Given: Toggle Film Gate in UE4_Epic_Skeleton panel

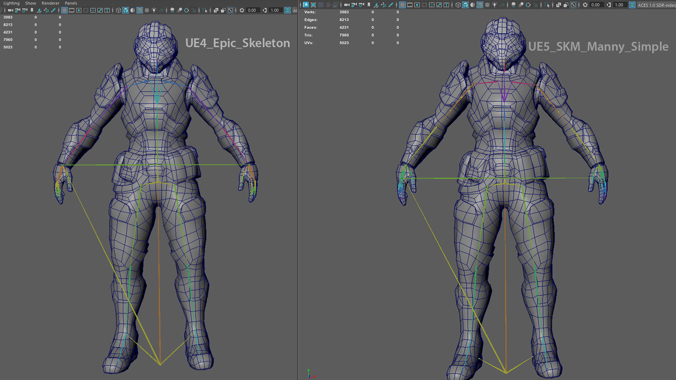Looking at the screenshot, I should click(x=72, y=10).
